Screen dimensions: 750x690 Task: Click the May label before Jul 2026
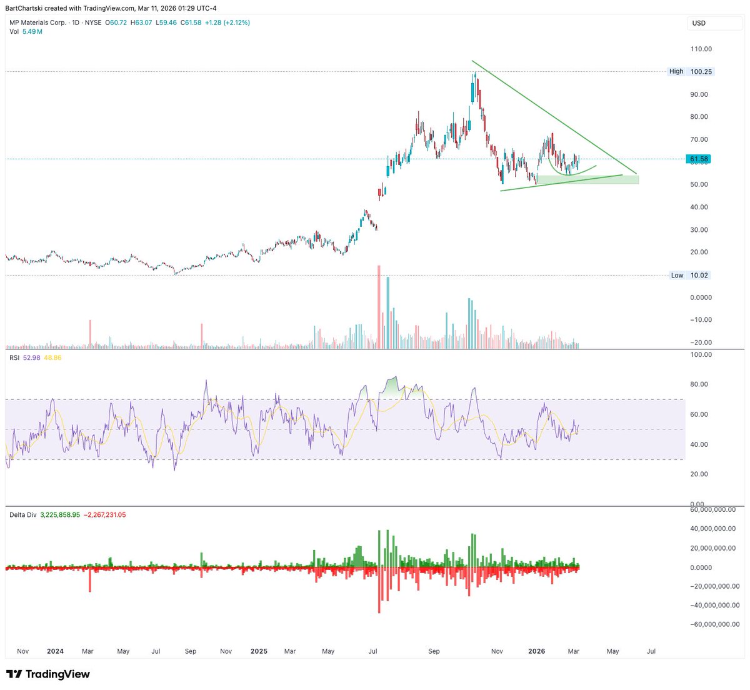[612, 651]
